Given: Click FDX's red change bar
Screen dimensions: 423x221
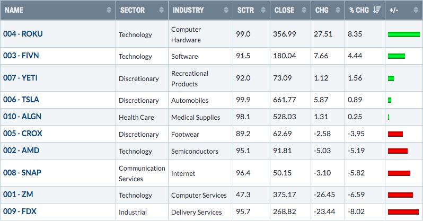Looking at the screenshot, I should pyautogui.click(x=403, y=212).
